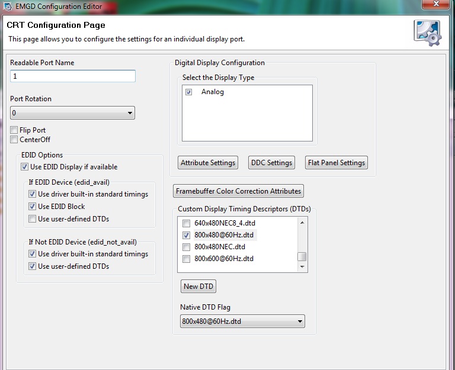Click the New DTD button

(198, 286)
